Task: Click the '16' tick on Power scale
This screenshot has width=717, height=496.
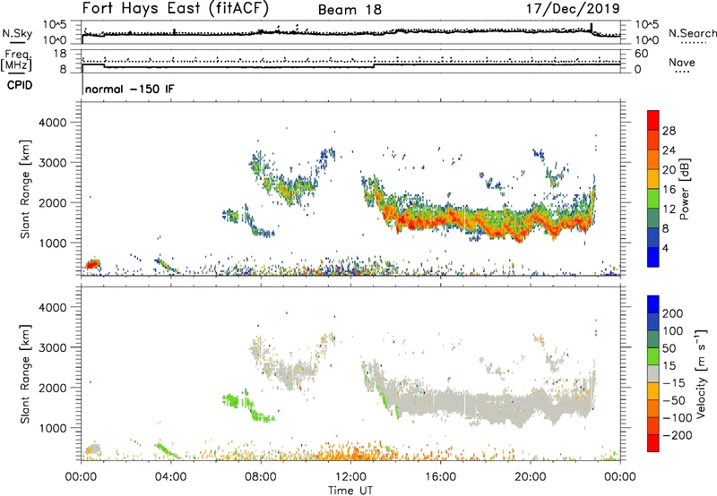Action: [669, 190]
